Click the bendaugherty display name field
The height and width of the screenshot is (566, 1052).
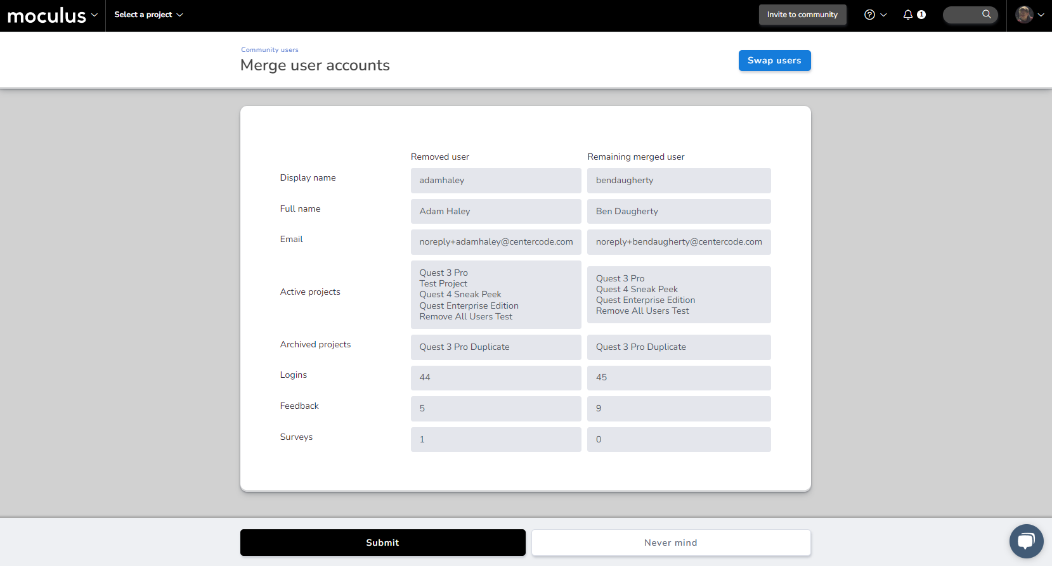coord(679,181)
